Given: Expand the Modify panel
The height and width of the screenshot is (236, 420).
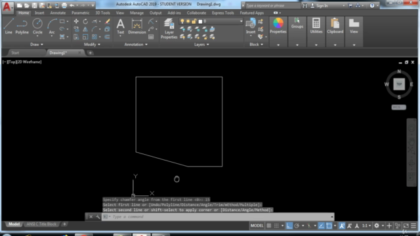Looking at the screenshot, I should (92, 45).
